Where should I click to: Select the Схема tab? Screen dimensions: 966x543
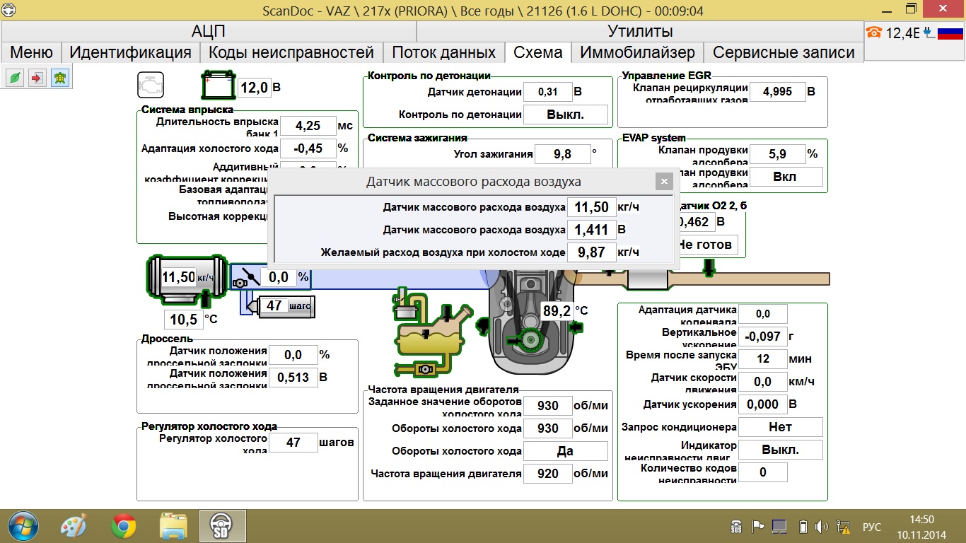coord(538,52)
